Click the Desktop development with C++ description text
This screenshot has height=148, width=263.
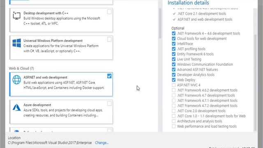62,21
